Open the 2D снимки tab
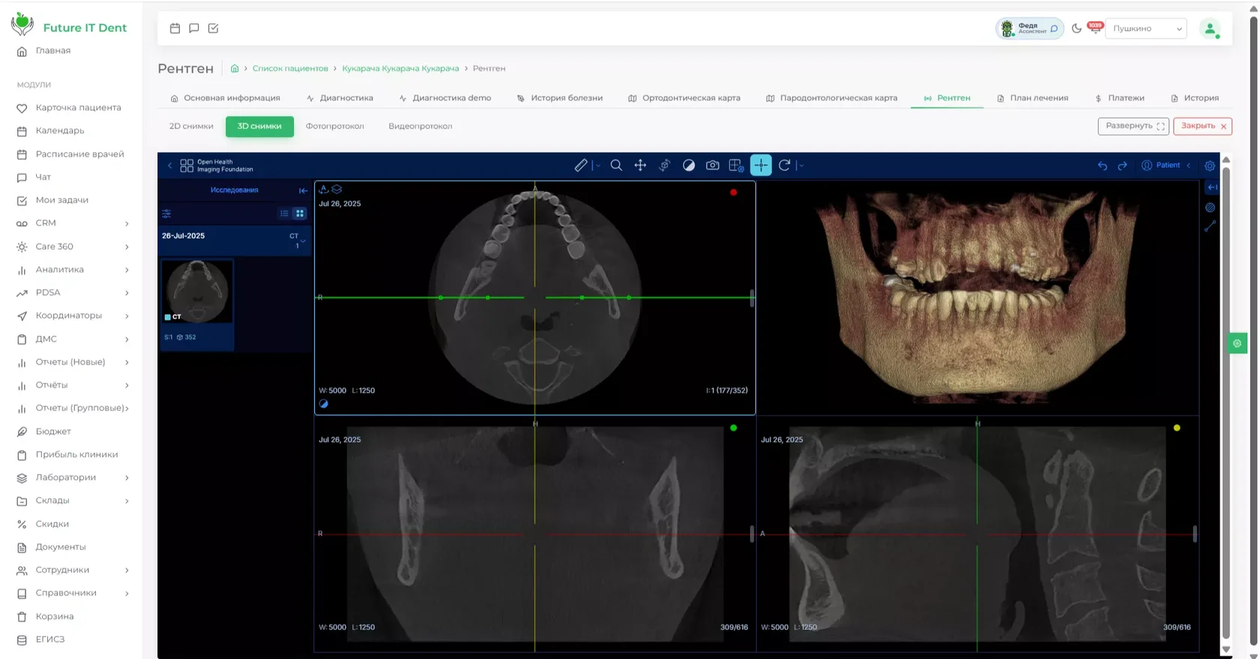 [x=191, y=126]
